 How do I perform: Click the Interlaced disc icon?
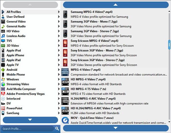click(3, 98)
